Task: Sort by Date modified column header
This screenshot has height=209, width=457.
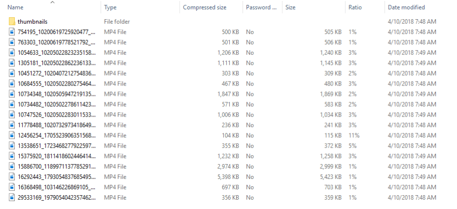Action: [x=406, y=7]
